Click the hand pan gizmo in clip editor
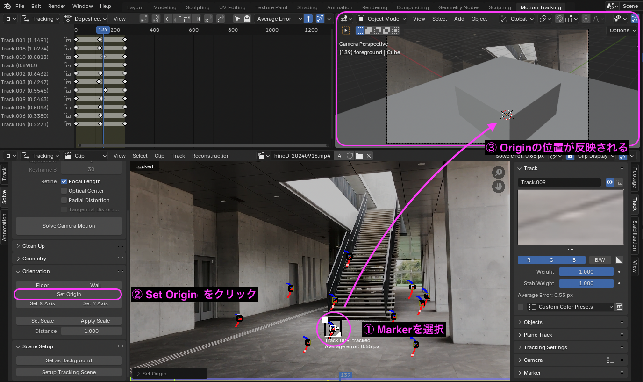This screenshot has width=643, height=382. point(499,187)
